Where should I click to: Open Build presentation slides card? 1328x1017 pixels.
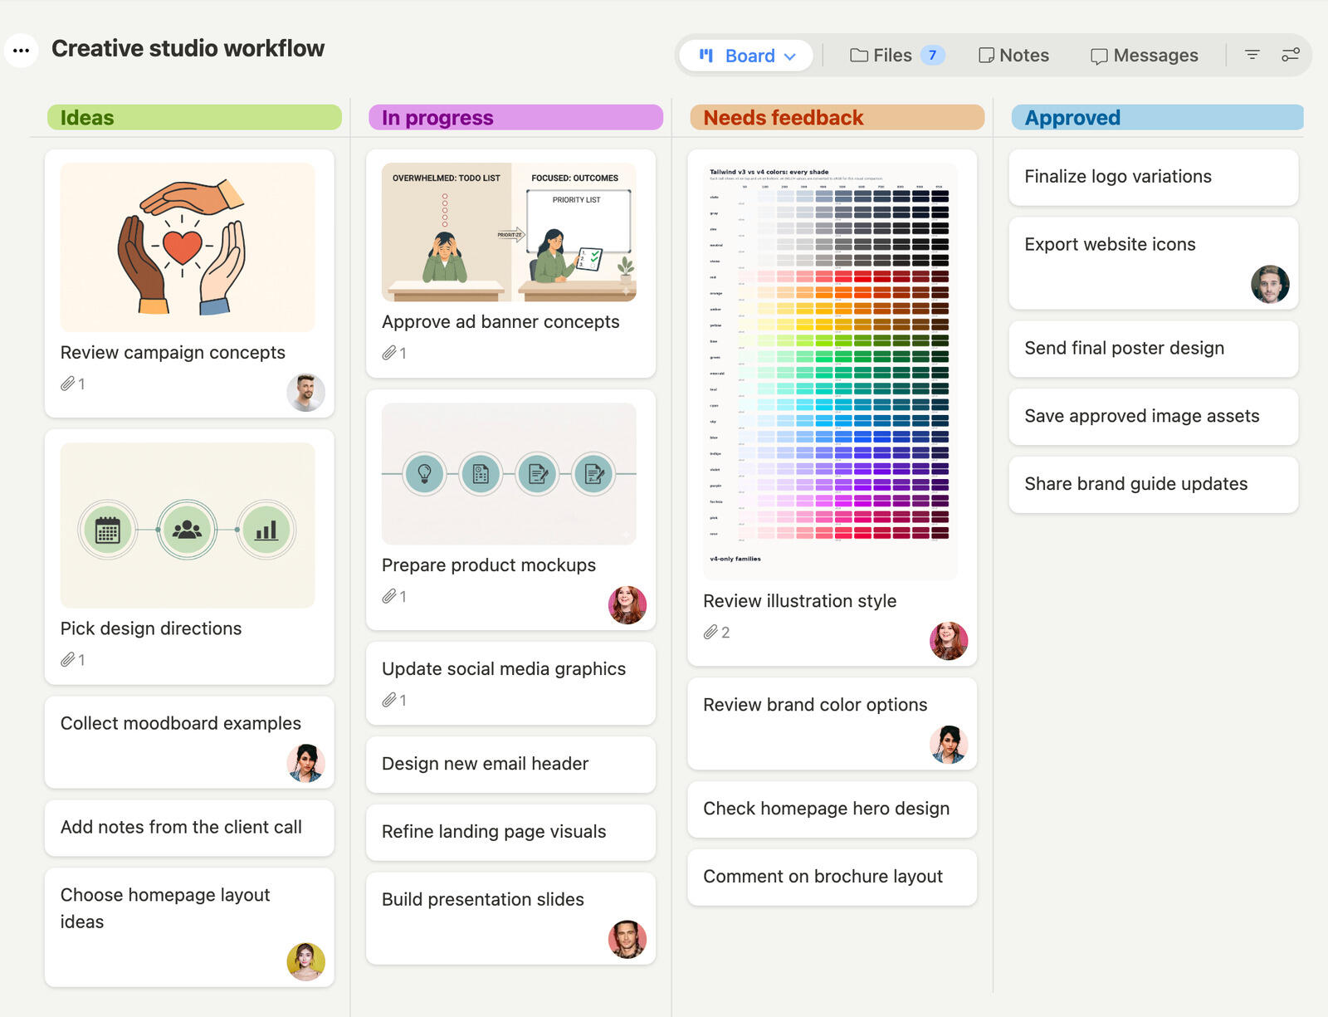pos(510,918)
